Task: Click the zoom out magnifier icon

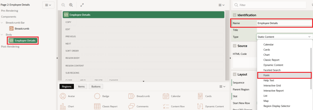Action: [63, 5]
